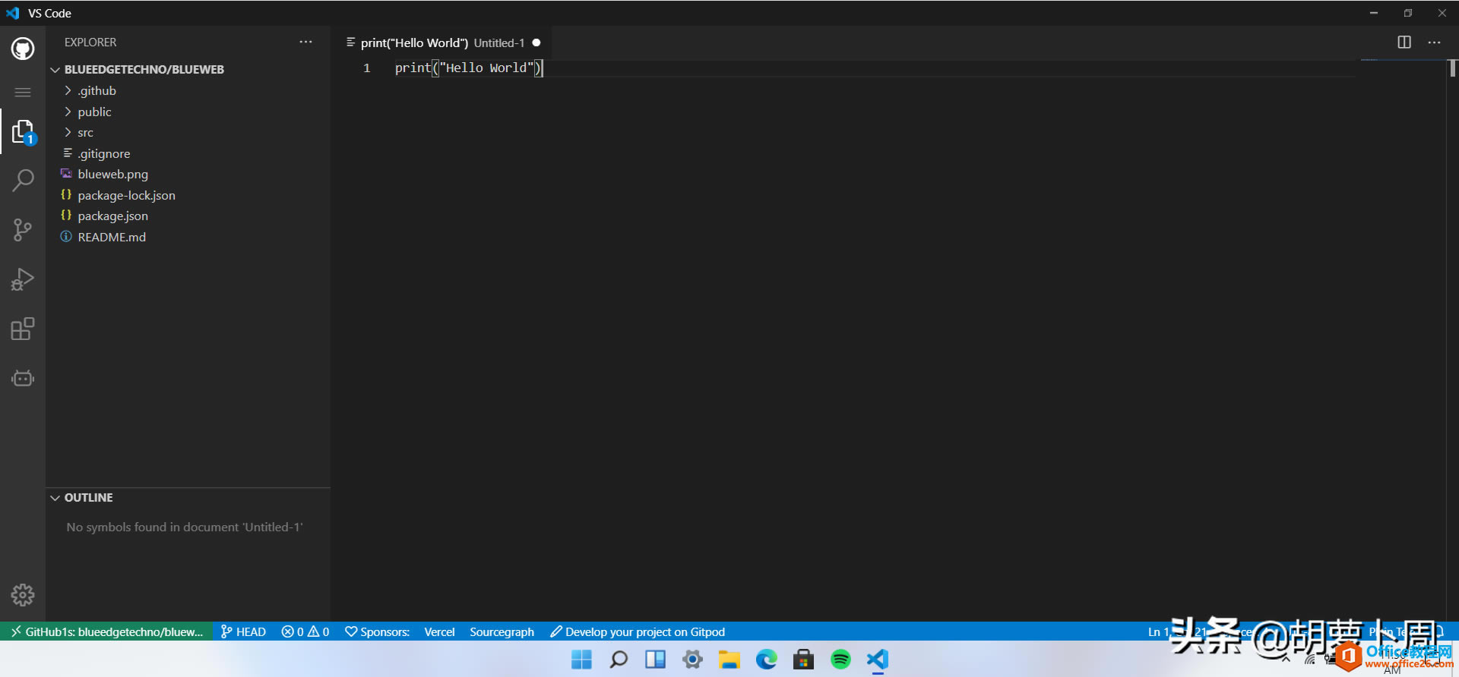The height and width of the screenshot is (677, 1459).
Task: Select the Explorer files icon
Action: (23, 132)
